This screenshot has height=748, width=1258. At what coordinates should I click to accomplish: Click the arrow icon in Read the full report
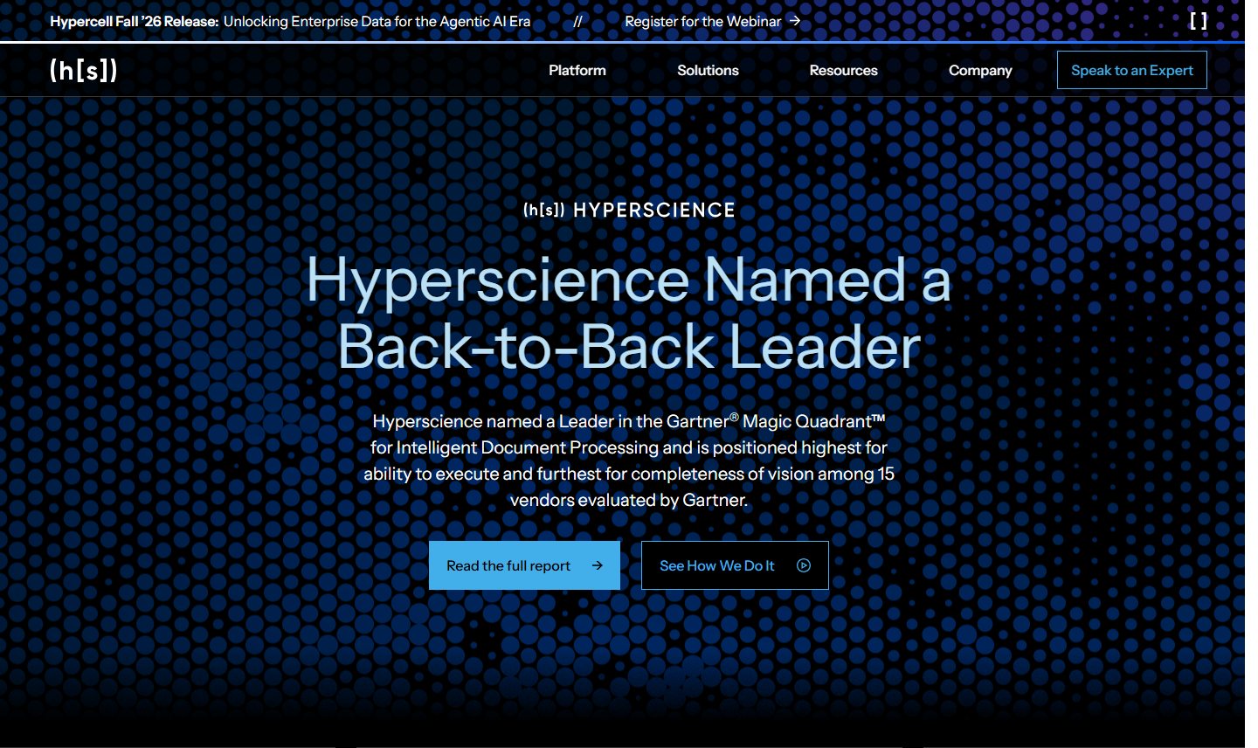pos(598,565)
